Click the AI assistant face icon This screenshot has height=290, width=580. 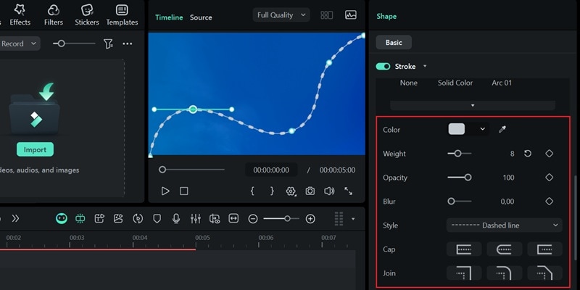tap(62, 219)
